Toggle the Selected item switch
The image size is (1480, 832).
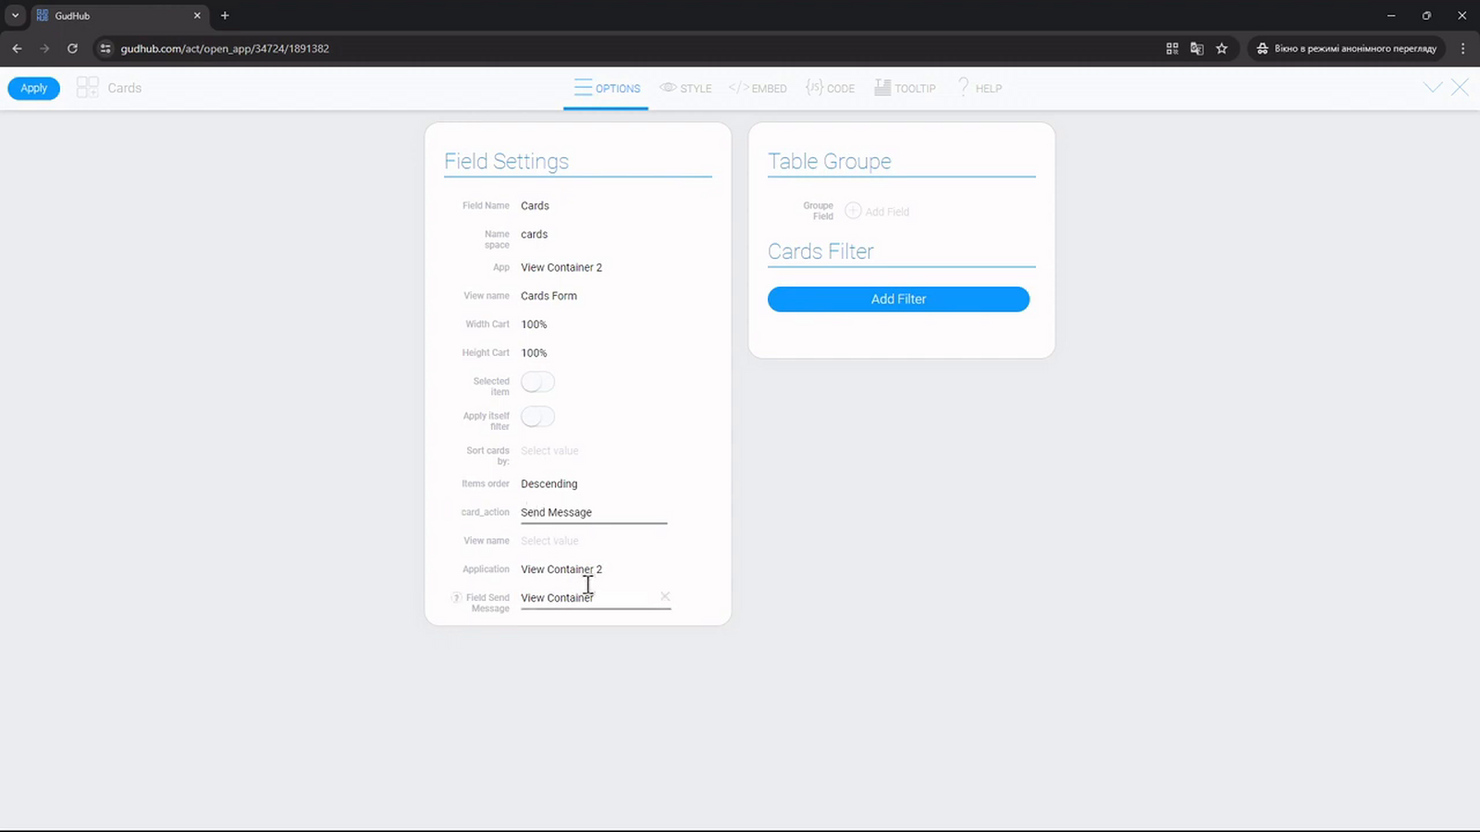point(537,382)
